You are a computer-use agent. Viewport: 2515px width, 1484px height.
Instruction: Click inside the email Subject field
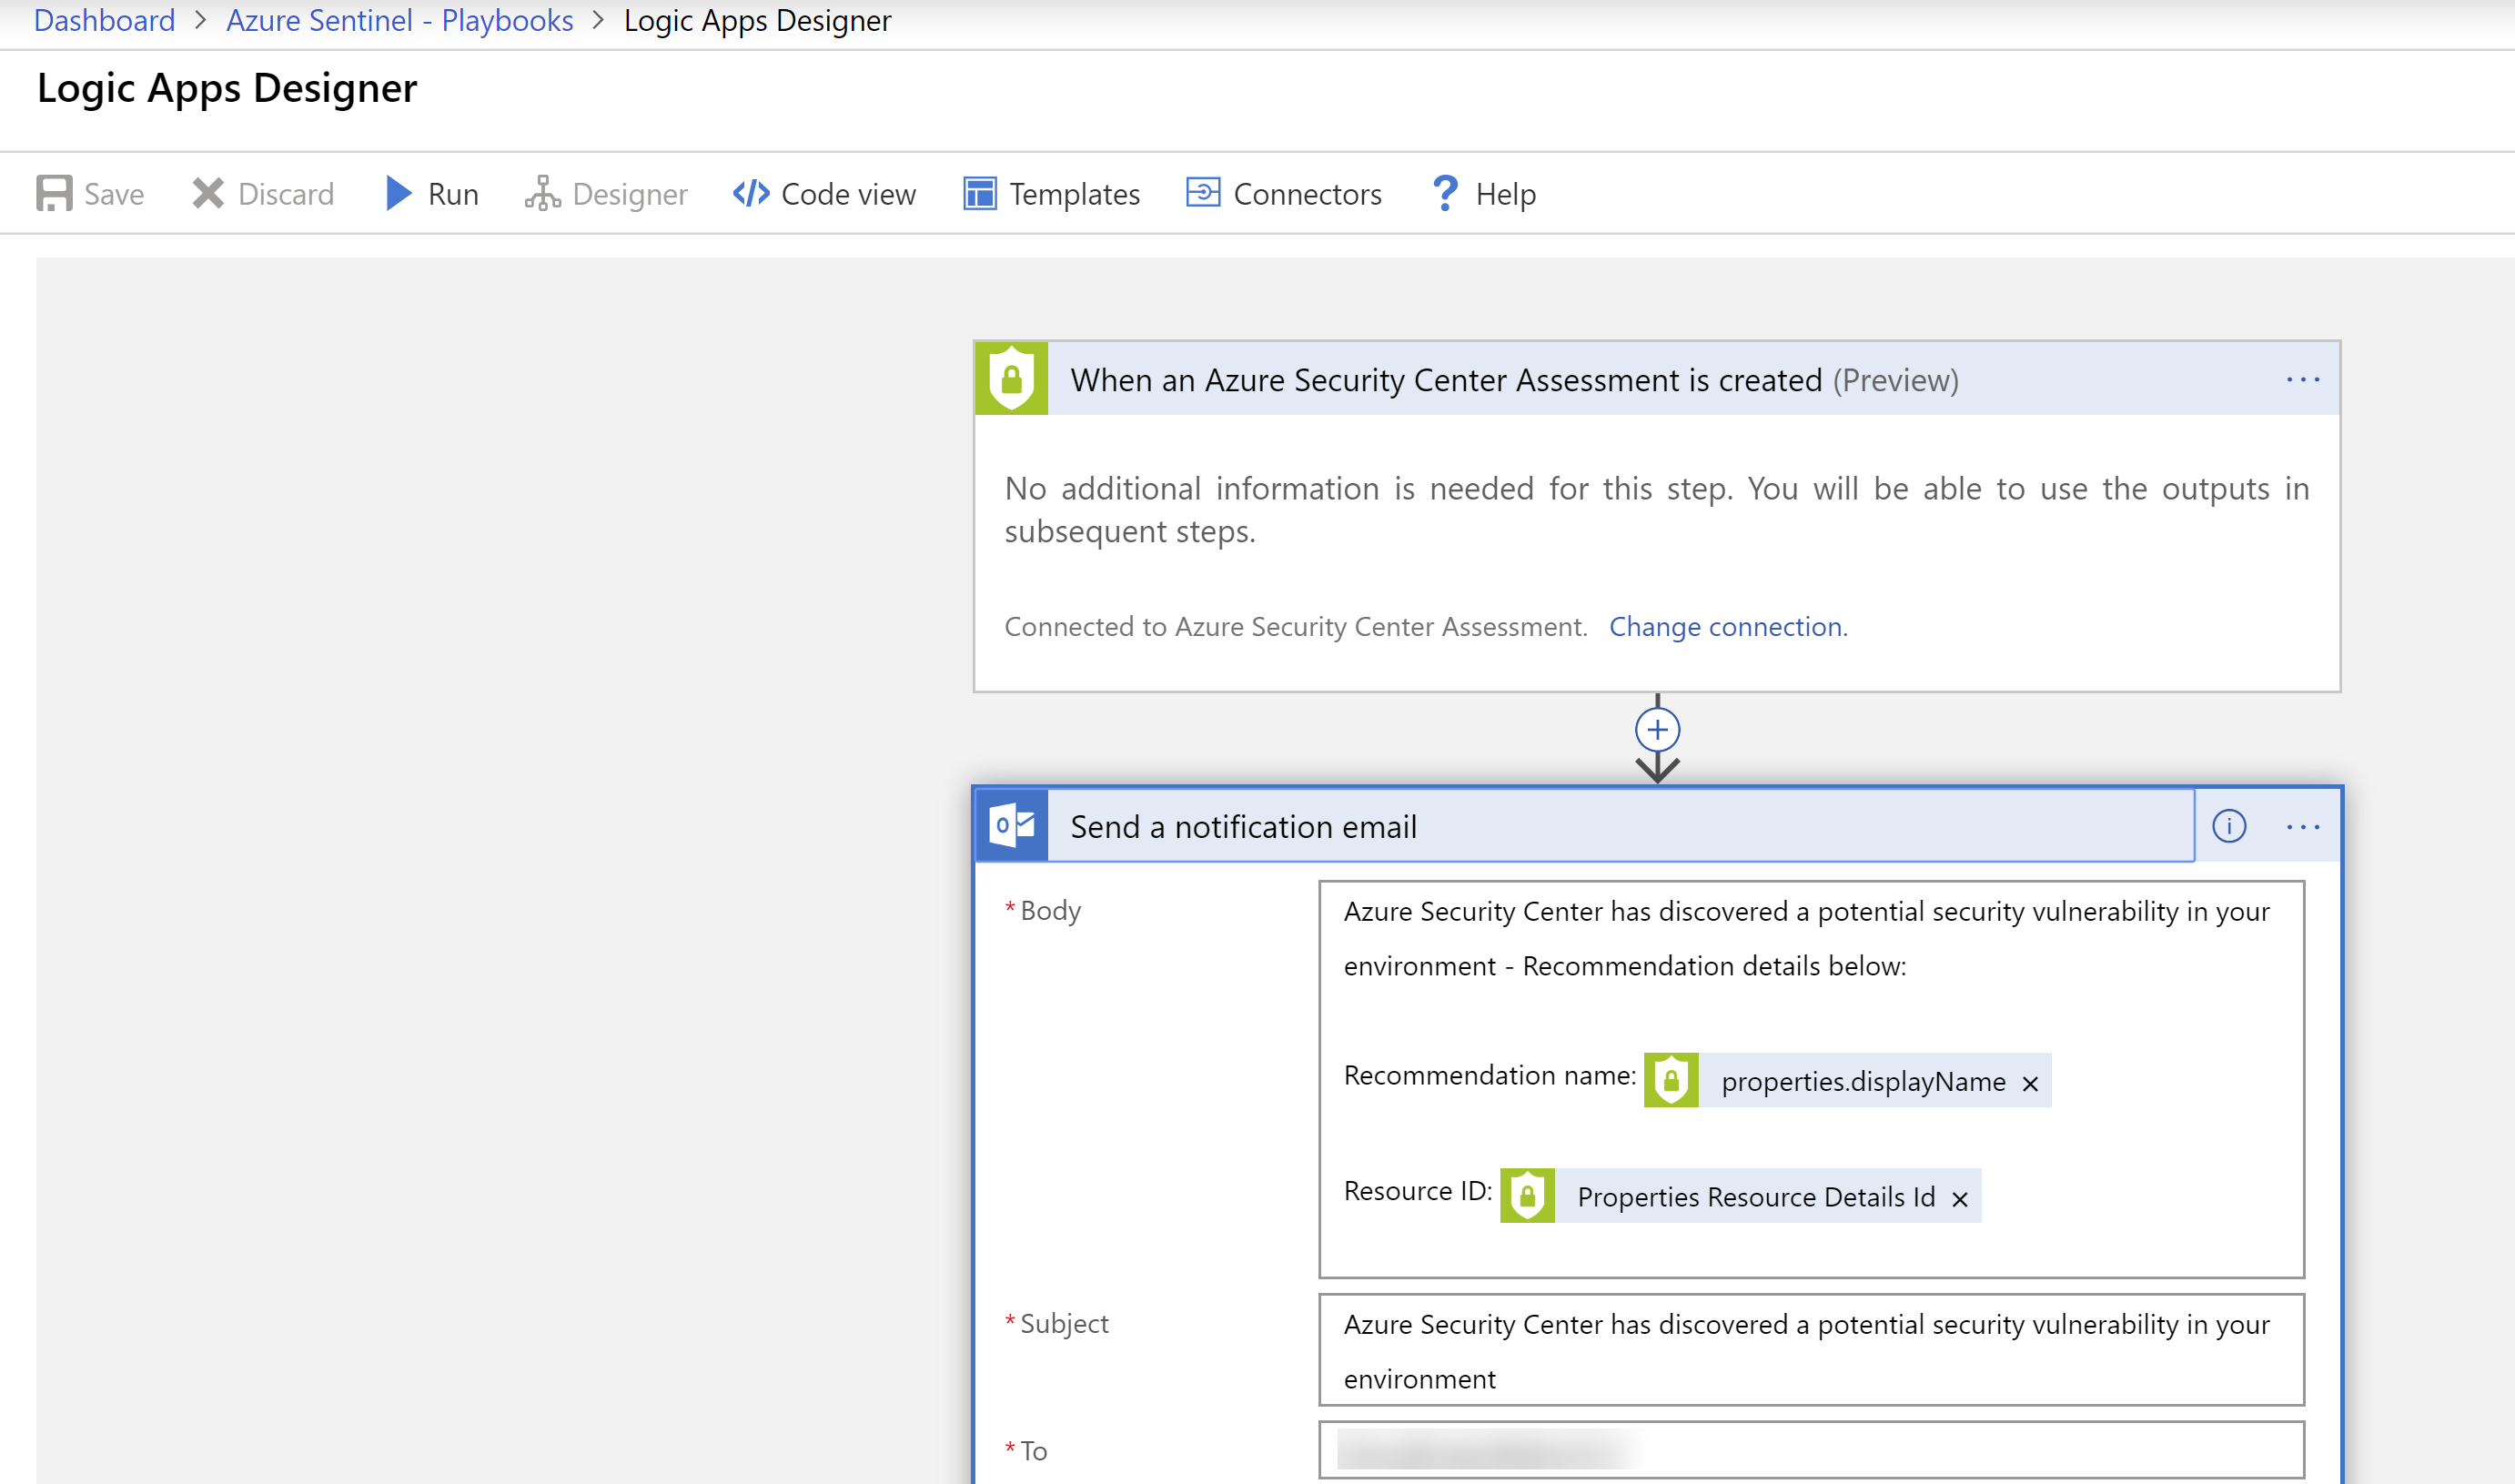point(1811,1350)
